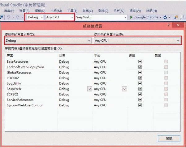
Task: Toggle build checkbox for BaseResources
Action: (x=140, y=61)
